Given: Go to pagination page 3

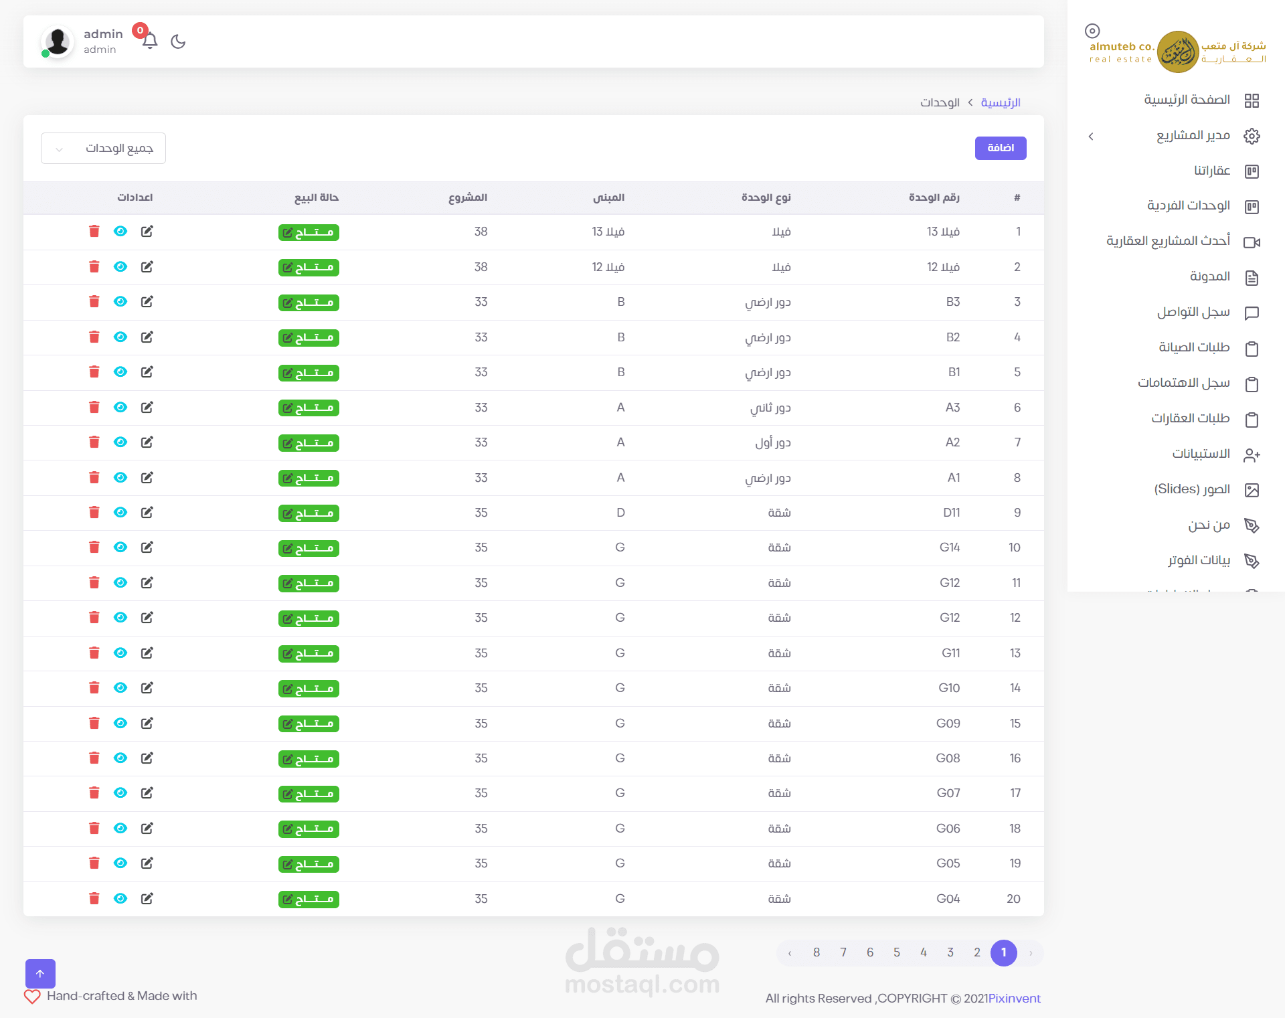Looking at the screenshot, I should (950, 952).
